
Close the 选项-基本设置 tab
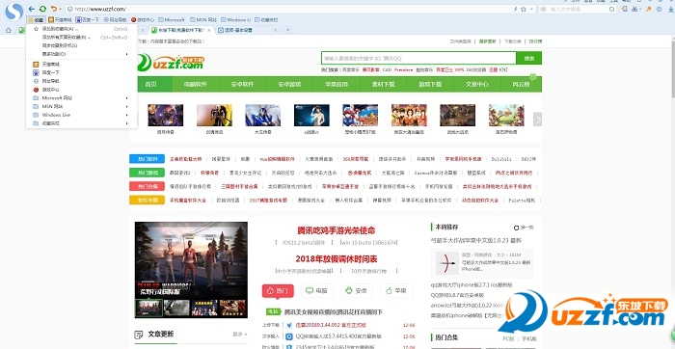coord(276,30)
